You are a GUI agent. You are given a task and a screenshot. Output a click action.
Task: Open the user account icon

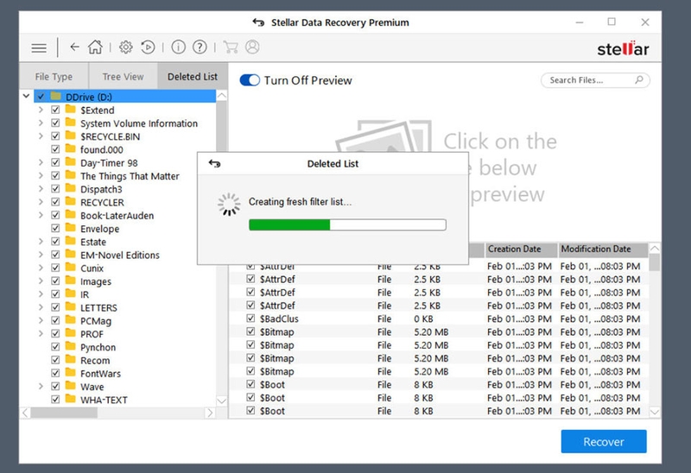252,47
